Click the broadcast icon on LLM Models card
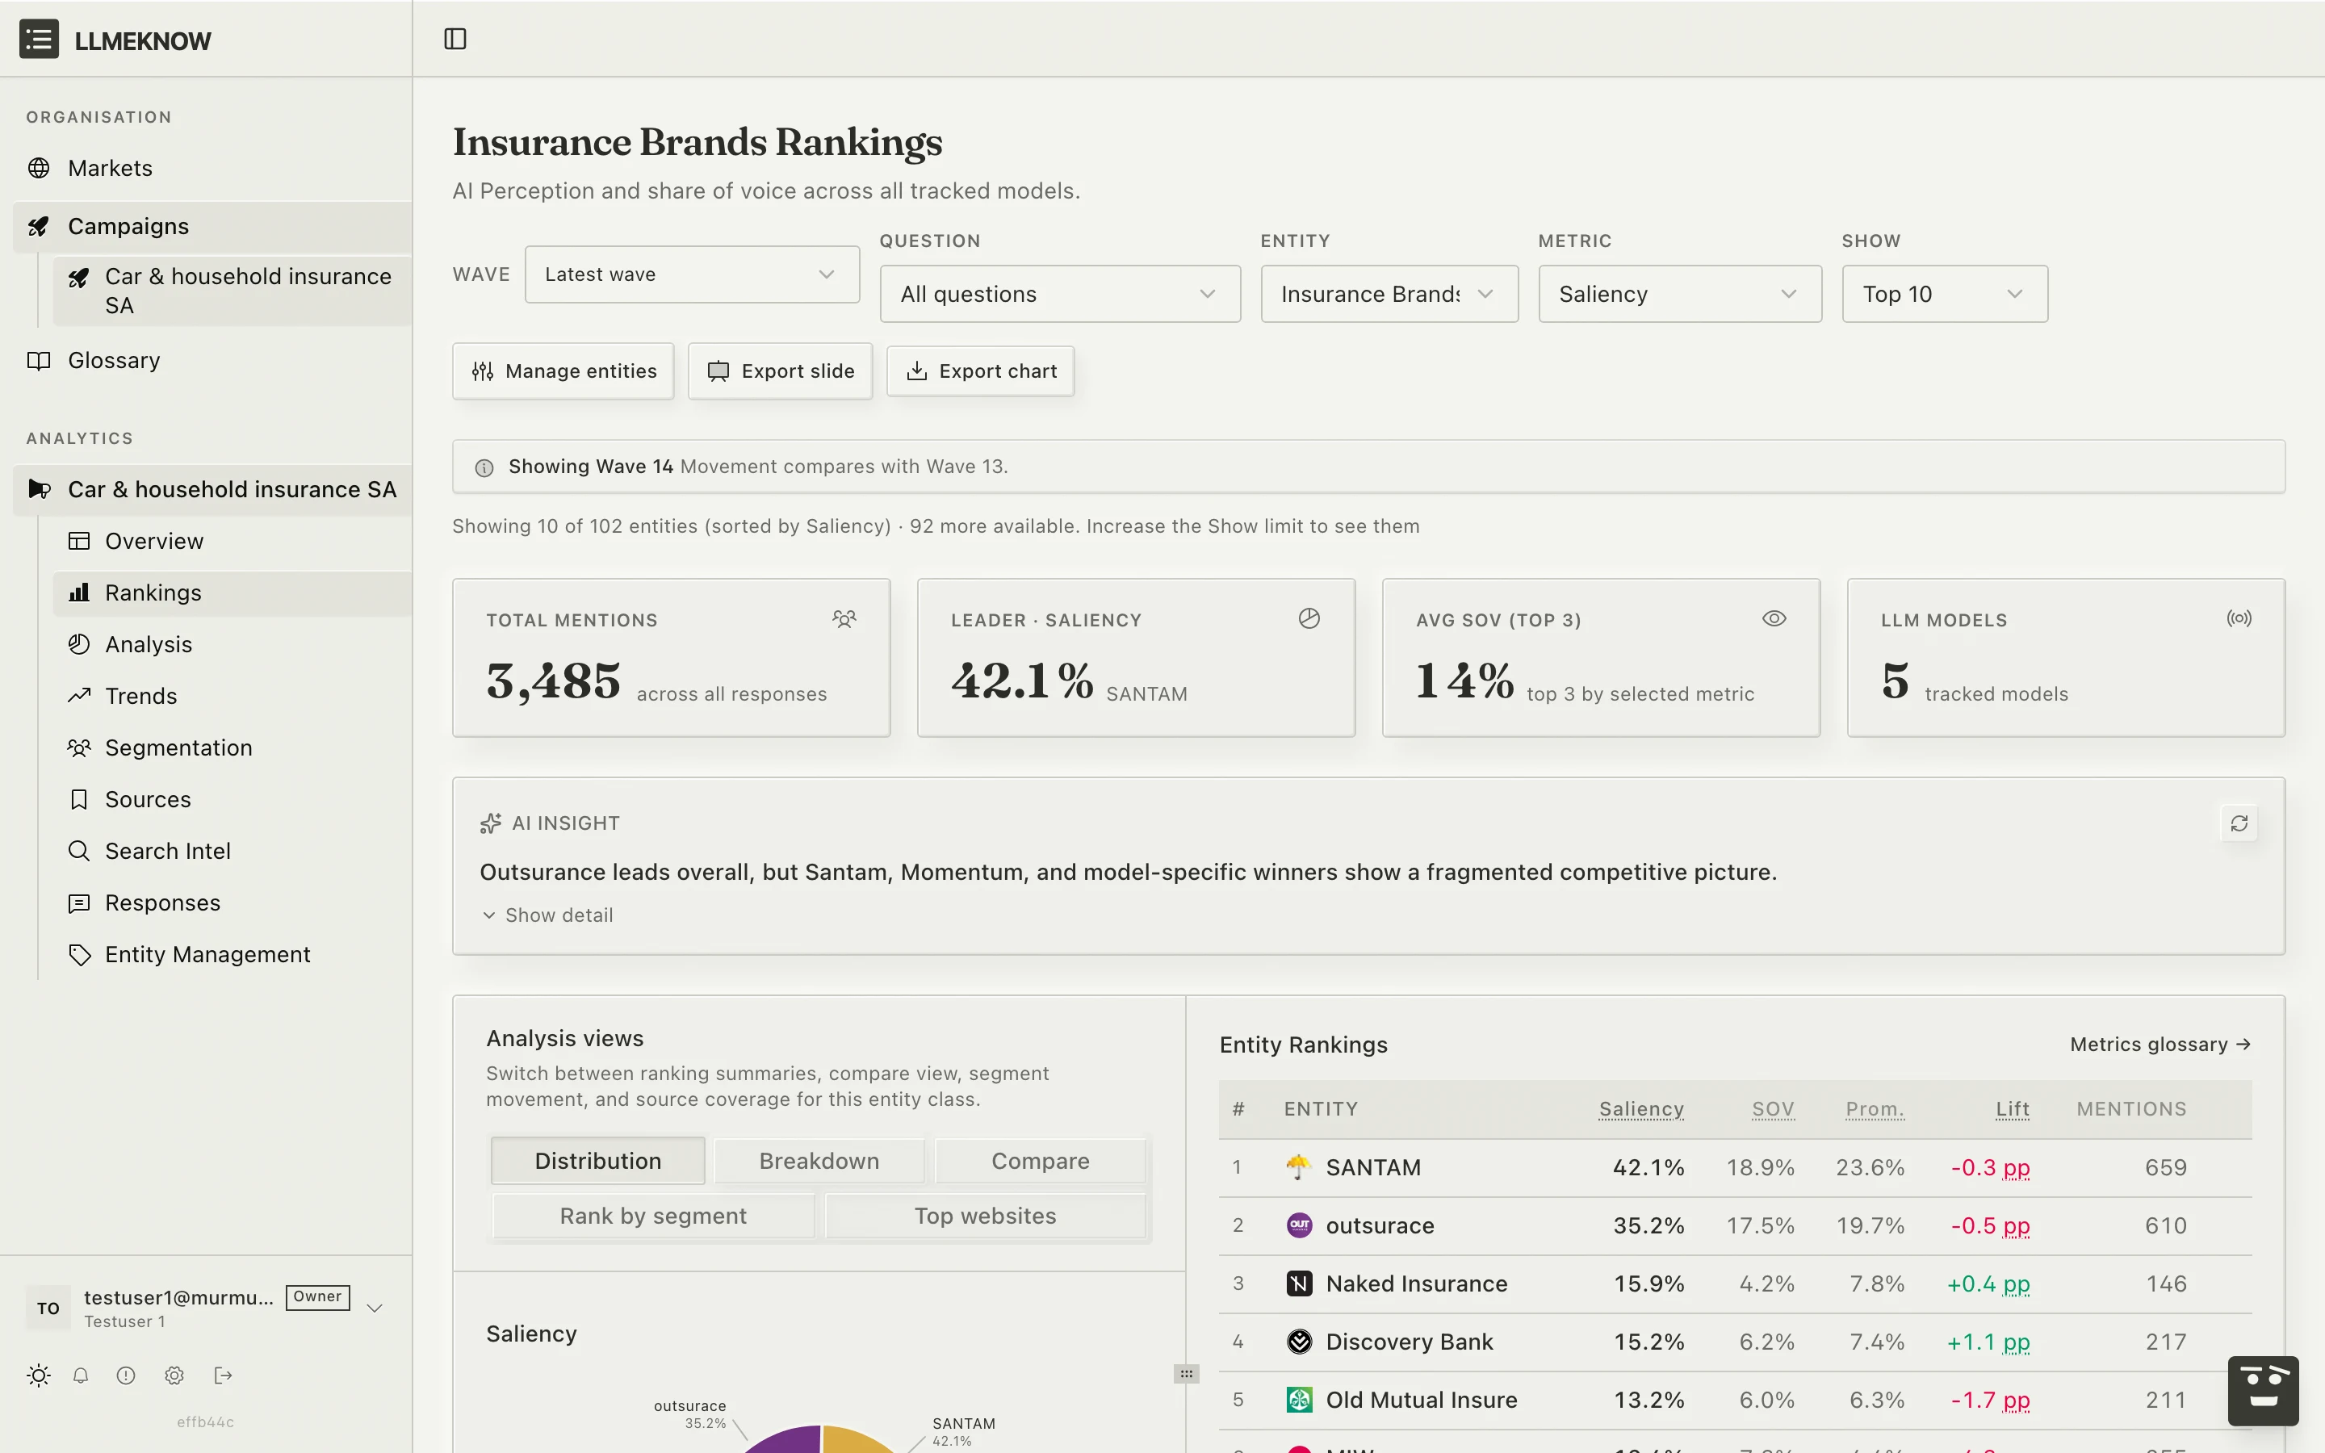This screenshot has height=1453, width=2325. coord(2239,619)
